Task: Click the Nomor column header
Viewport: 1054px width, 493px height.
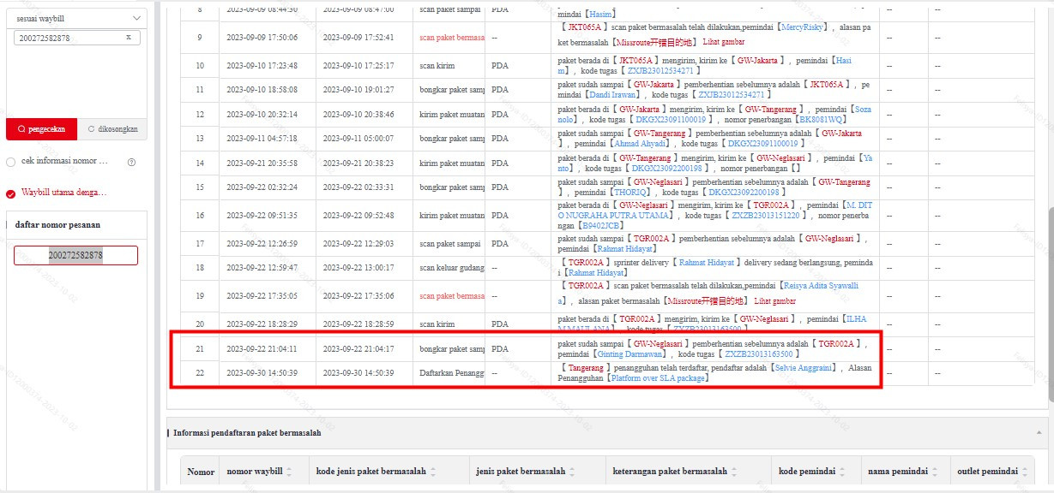Action: [201, 472]
